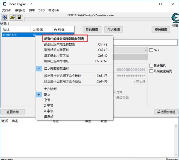Click the 激活 column header in address list
Viewport: 179px width, 160px height.
5,121
